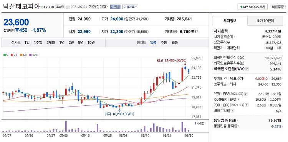The height and width of the screenshot is (142, 288).
Task: Select 주봉 weekly candle chart
Action: click(x=164, y=42)
